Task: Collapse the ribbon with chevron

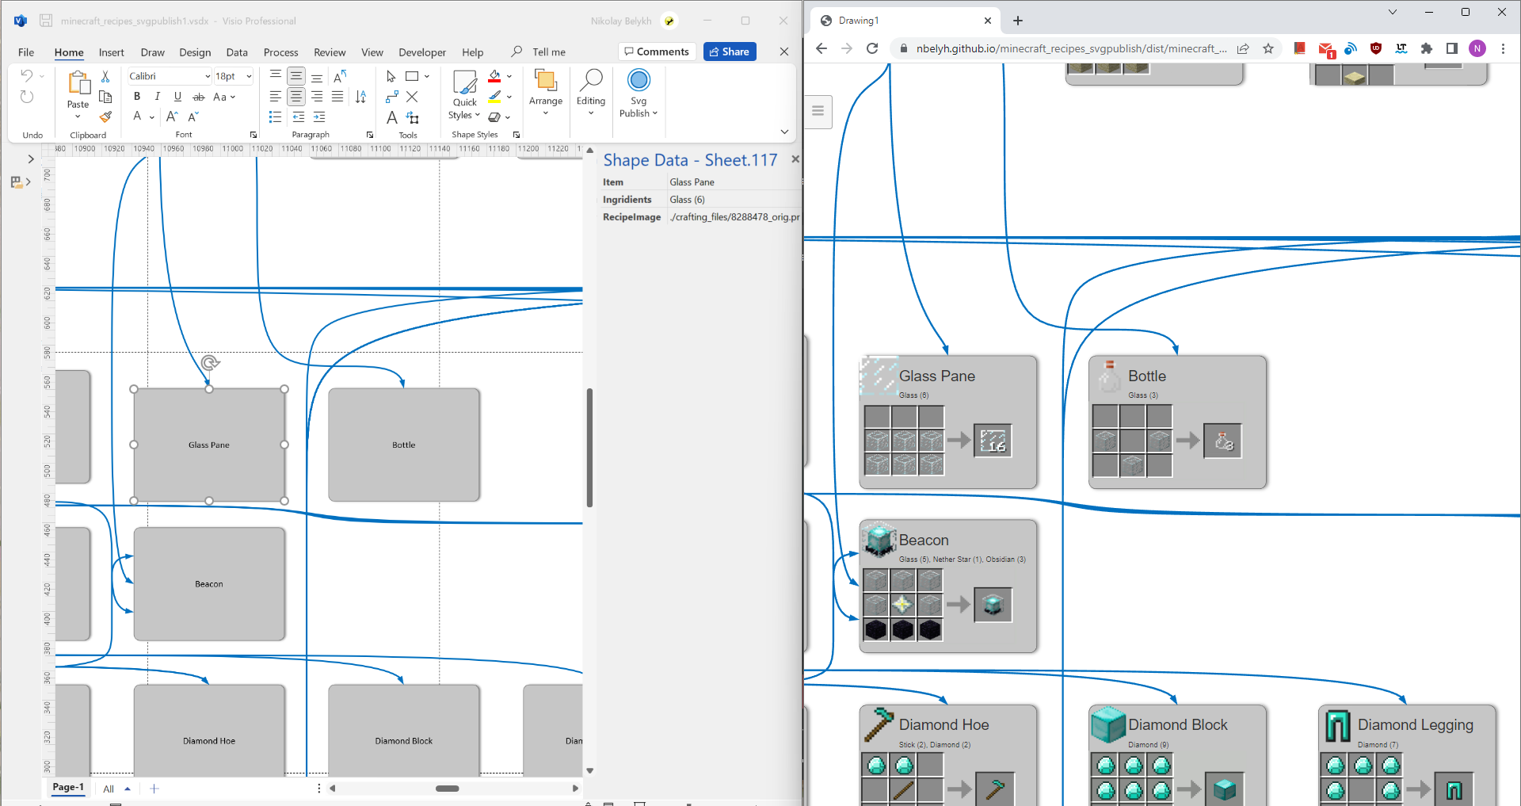Action: click(x=784, y=132)
